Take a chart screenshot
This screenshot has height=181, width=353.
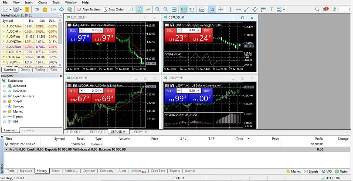202,10
